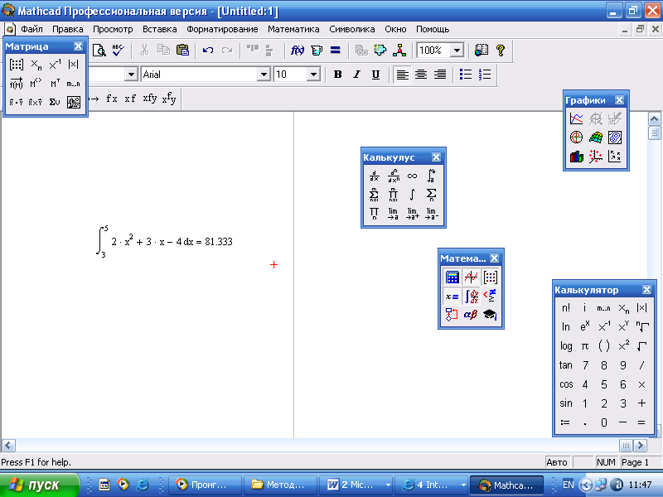Click the matrix transpose icon
The image size is (663, 497).
[55, 84]
